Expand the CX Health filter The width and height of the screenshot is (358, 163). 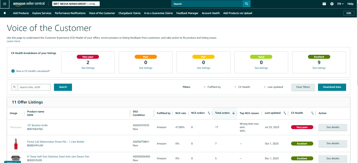click(x=242, y=87)
